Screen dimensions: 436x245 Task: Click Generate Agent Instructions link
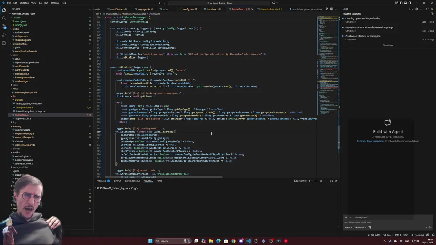tap(370, 141)
